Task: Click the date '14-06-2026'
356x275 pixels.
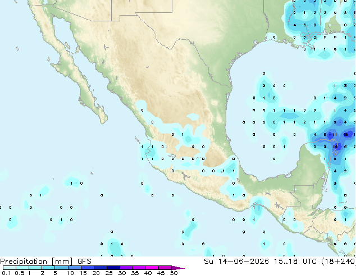Action: click(243, 262)
